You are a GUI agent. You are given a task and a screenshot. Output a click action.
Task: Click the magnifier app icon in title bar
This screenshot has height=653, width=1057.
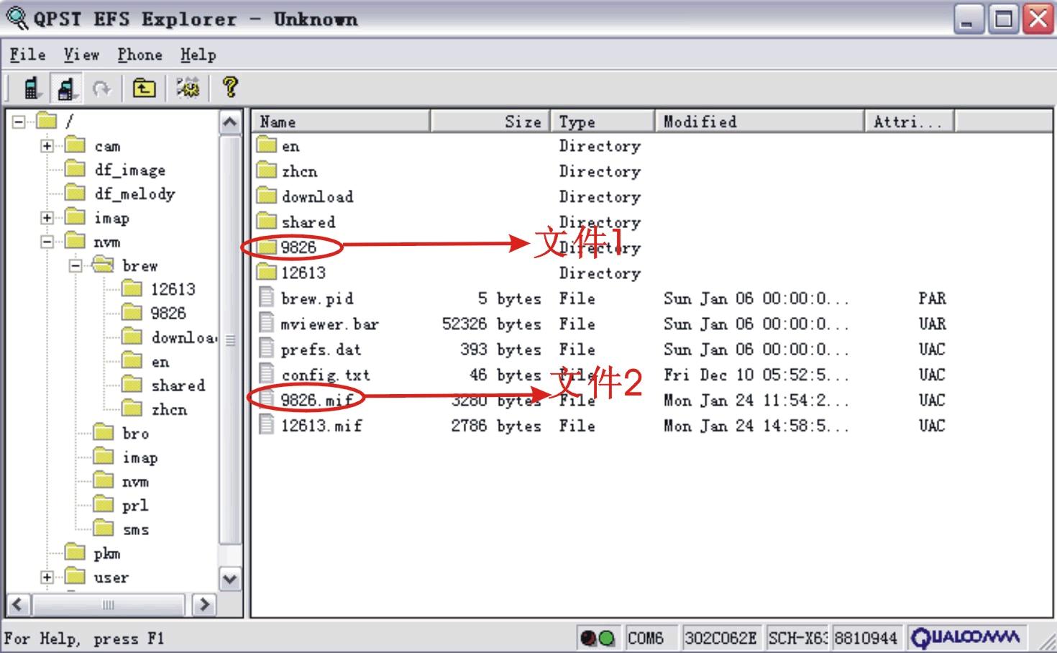(x=17, y=18)
